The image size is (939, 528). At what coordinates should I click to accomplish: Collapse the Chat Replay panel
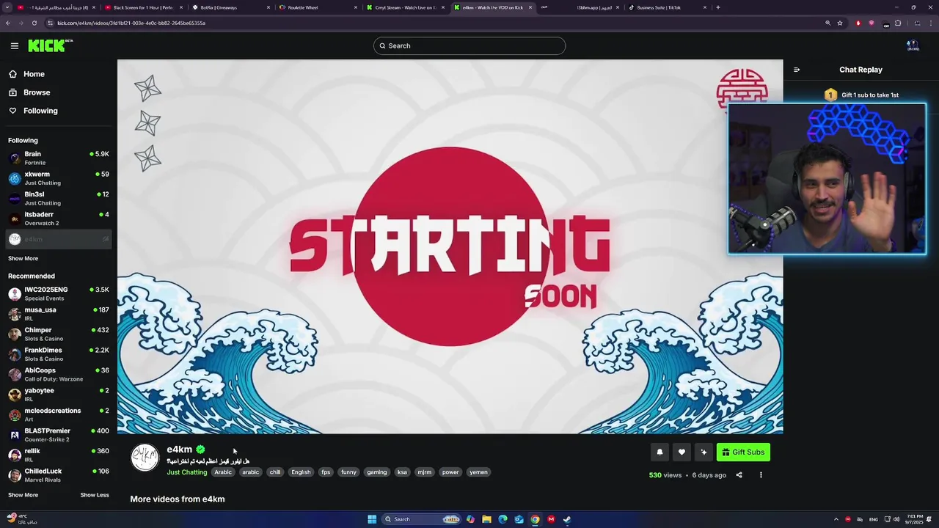[797, 70]
